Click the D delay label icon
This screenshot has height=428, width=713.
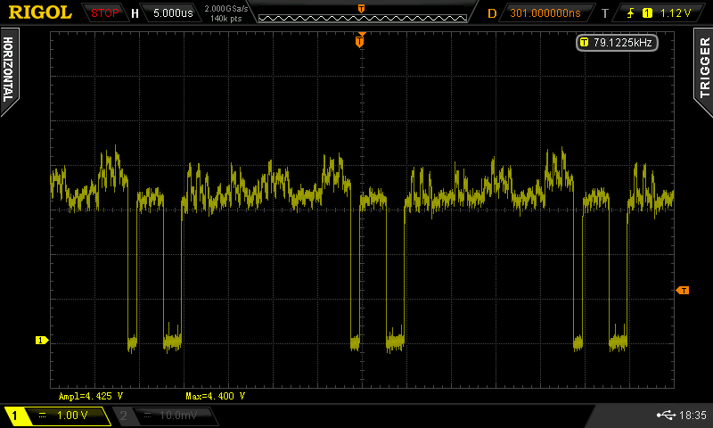coord(492,13)
